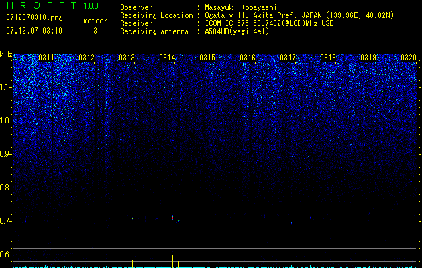Click the 0318 time marker
Image resolution: width=422 pixels, height=268 pixels.
(328, 58)
